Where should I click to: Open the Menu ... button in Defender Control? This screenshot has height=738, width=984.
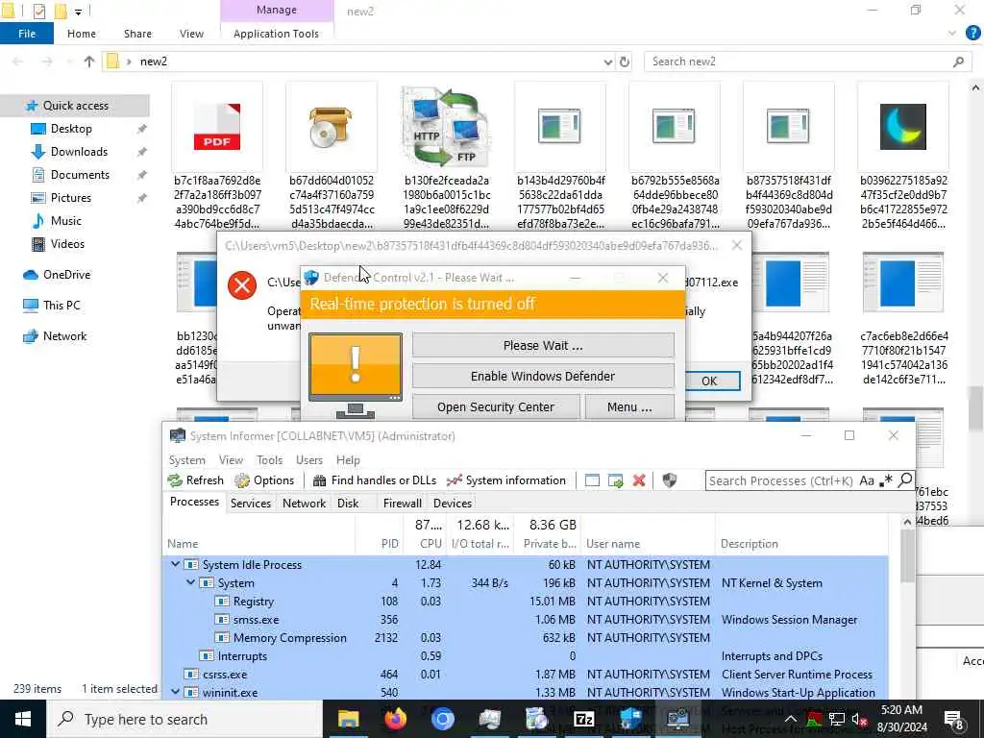click(629, 406)
